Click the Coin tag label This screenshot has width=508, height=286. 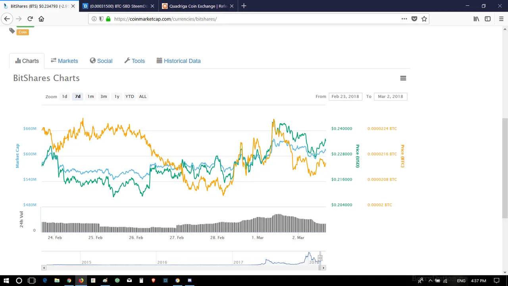coord(23,32)
